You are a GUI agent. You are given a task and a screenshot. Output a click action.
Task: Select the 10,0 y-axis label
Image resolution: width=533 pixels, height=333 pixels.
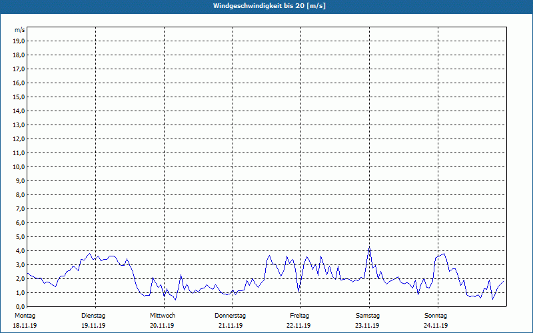(19, 166)
